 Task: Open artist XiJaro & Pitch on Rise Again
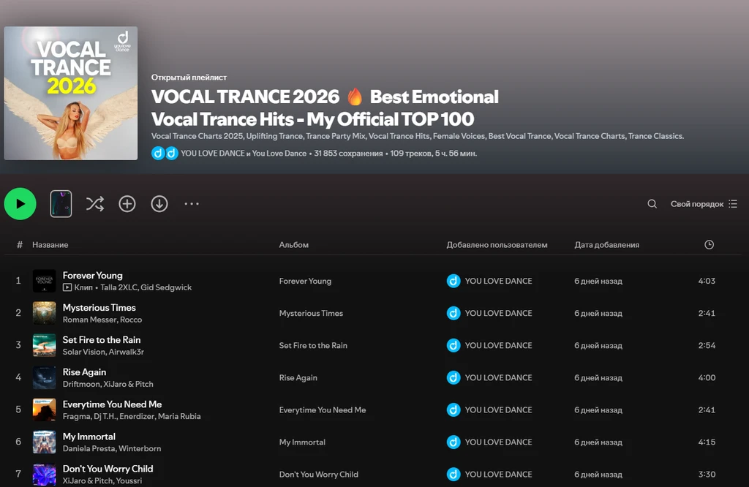pos(129,384)
